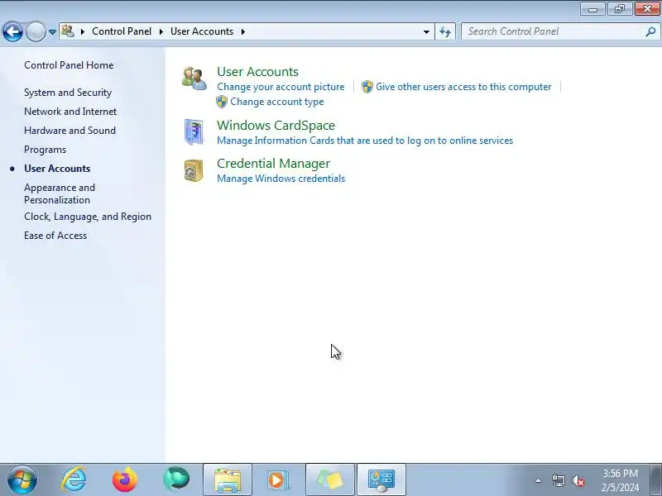Image resolution: width=662 pixels, height=496 pixels.
Task: Click the taskbar clock and date
Action: click(620, 480)
